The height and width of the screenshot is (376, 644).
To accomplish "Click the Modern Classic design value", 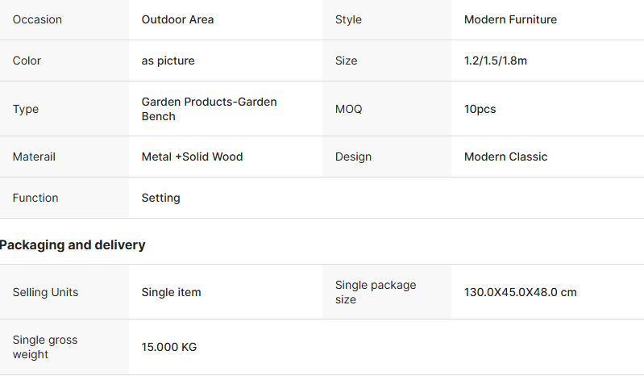I will pyautogui.click(x=505, y=157).
